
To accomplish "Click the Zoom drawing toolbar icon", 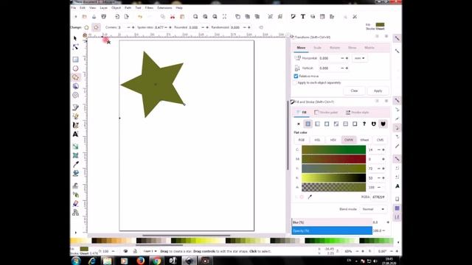I will click(x=205, y=16).
